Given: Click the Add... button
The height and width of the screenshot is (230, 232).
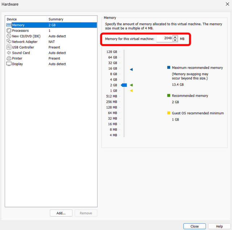Looking at the screenshot, I should 61,213.
